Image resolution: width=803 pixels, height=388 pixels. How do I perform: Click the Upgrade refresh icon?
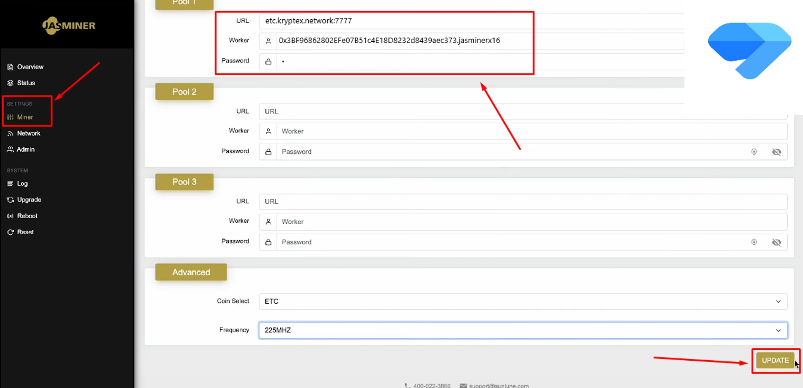pyautogui.click(x=10, y=200)
